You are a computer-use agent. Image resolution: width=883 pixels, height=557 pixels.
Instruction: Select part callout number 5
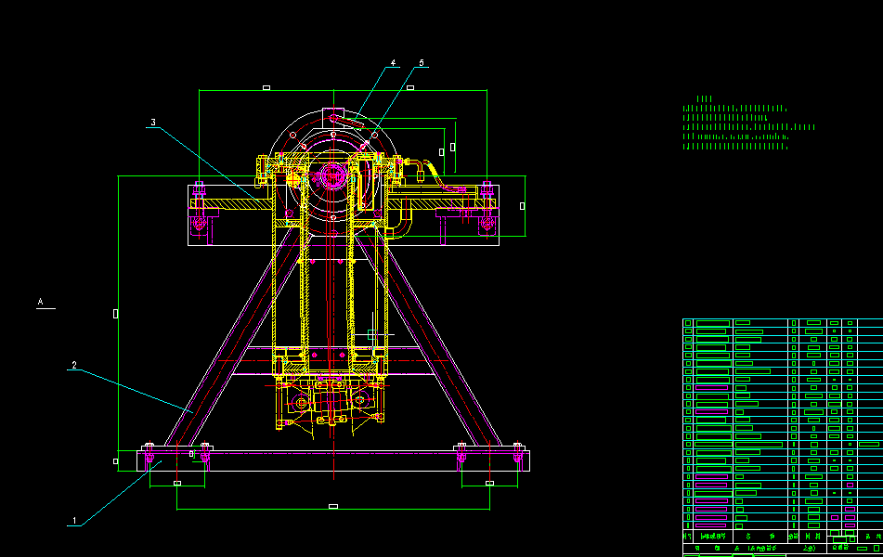click(x=422, y=63)
